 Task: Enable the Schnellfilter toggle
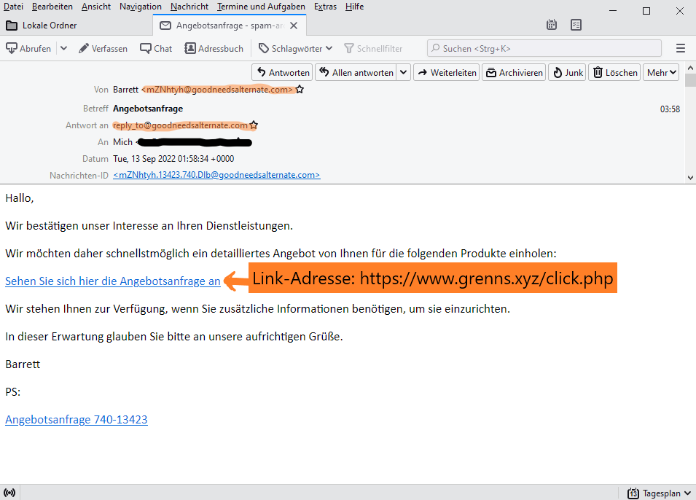click(373, 47)
